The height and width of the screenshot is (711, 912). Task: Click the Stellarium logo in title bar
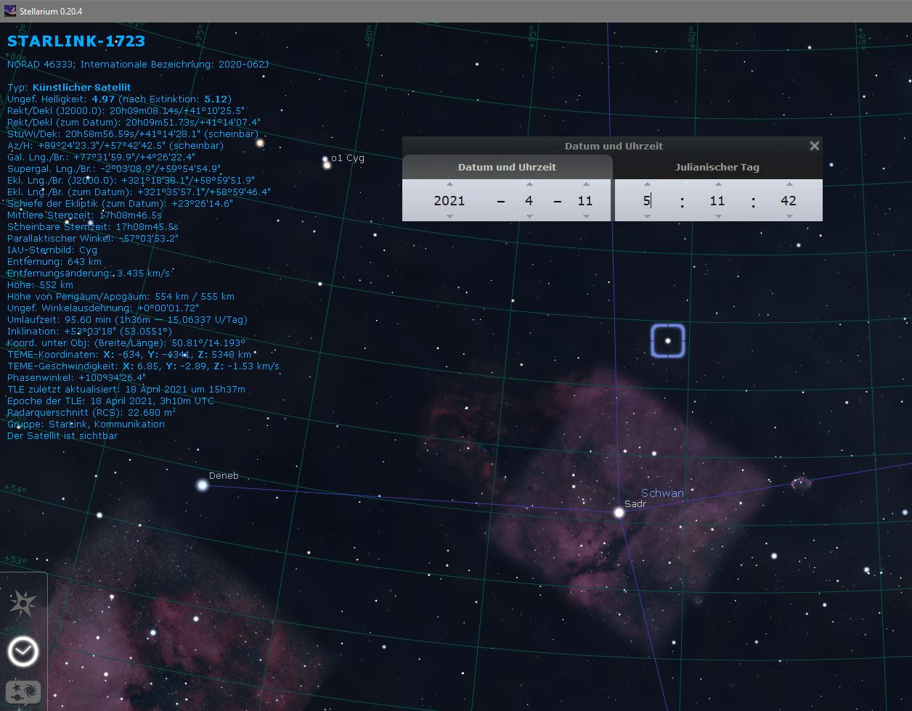pyautogui.click(x=10, y=10)
